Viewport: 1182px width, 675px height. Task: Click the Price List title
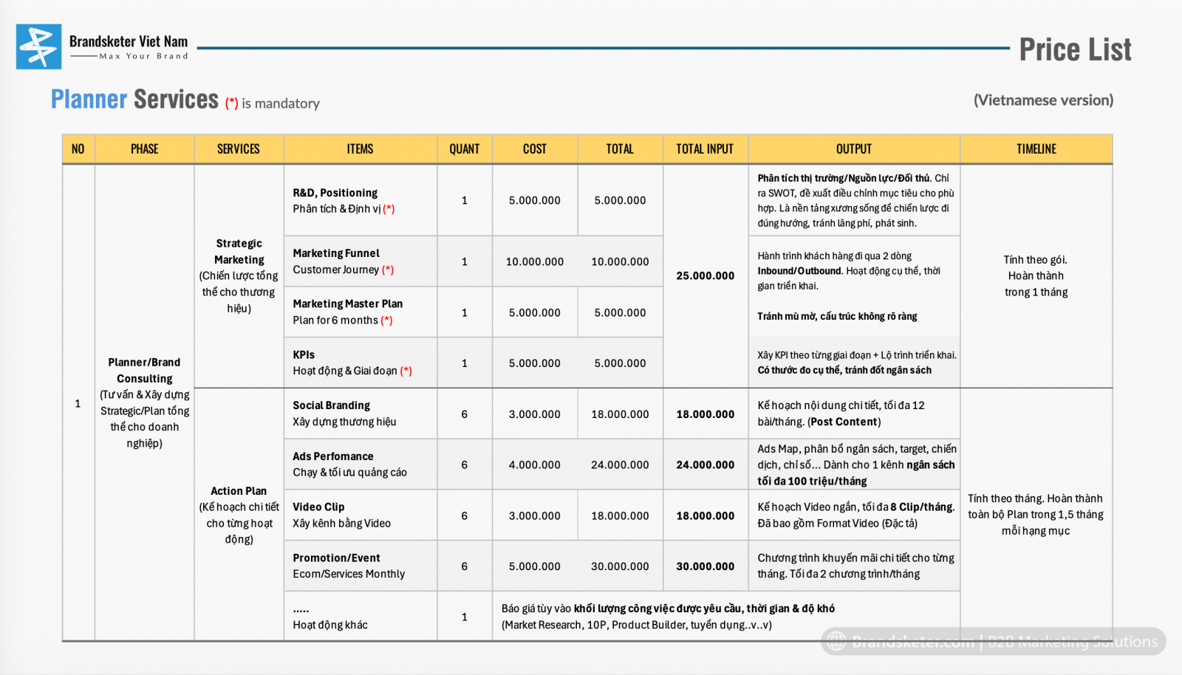[1074, 49]
